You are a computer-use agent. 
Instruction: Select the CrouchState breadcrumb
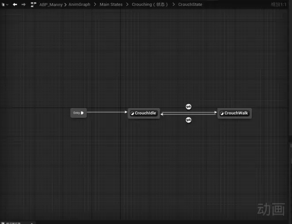tap(190, 4)
